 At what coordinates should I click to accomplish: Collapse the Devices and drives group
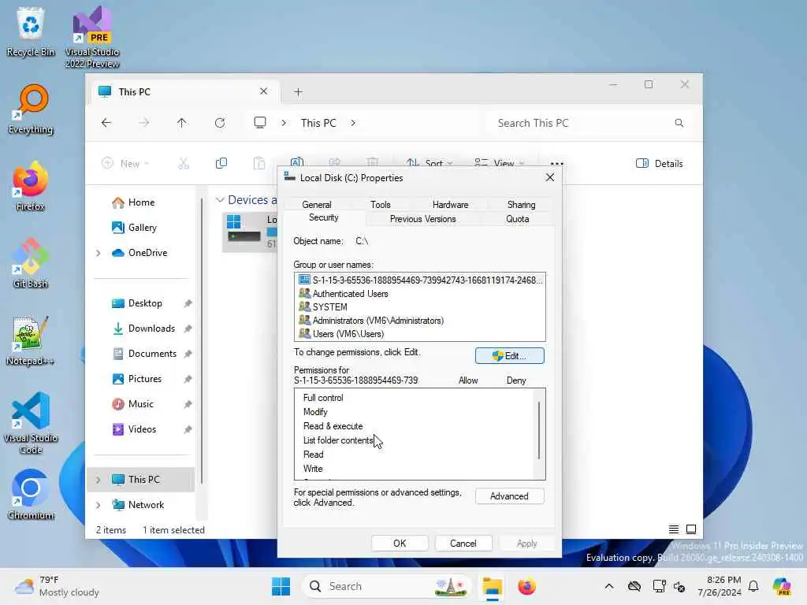pyautogui.click(x=221, y=199)
